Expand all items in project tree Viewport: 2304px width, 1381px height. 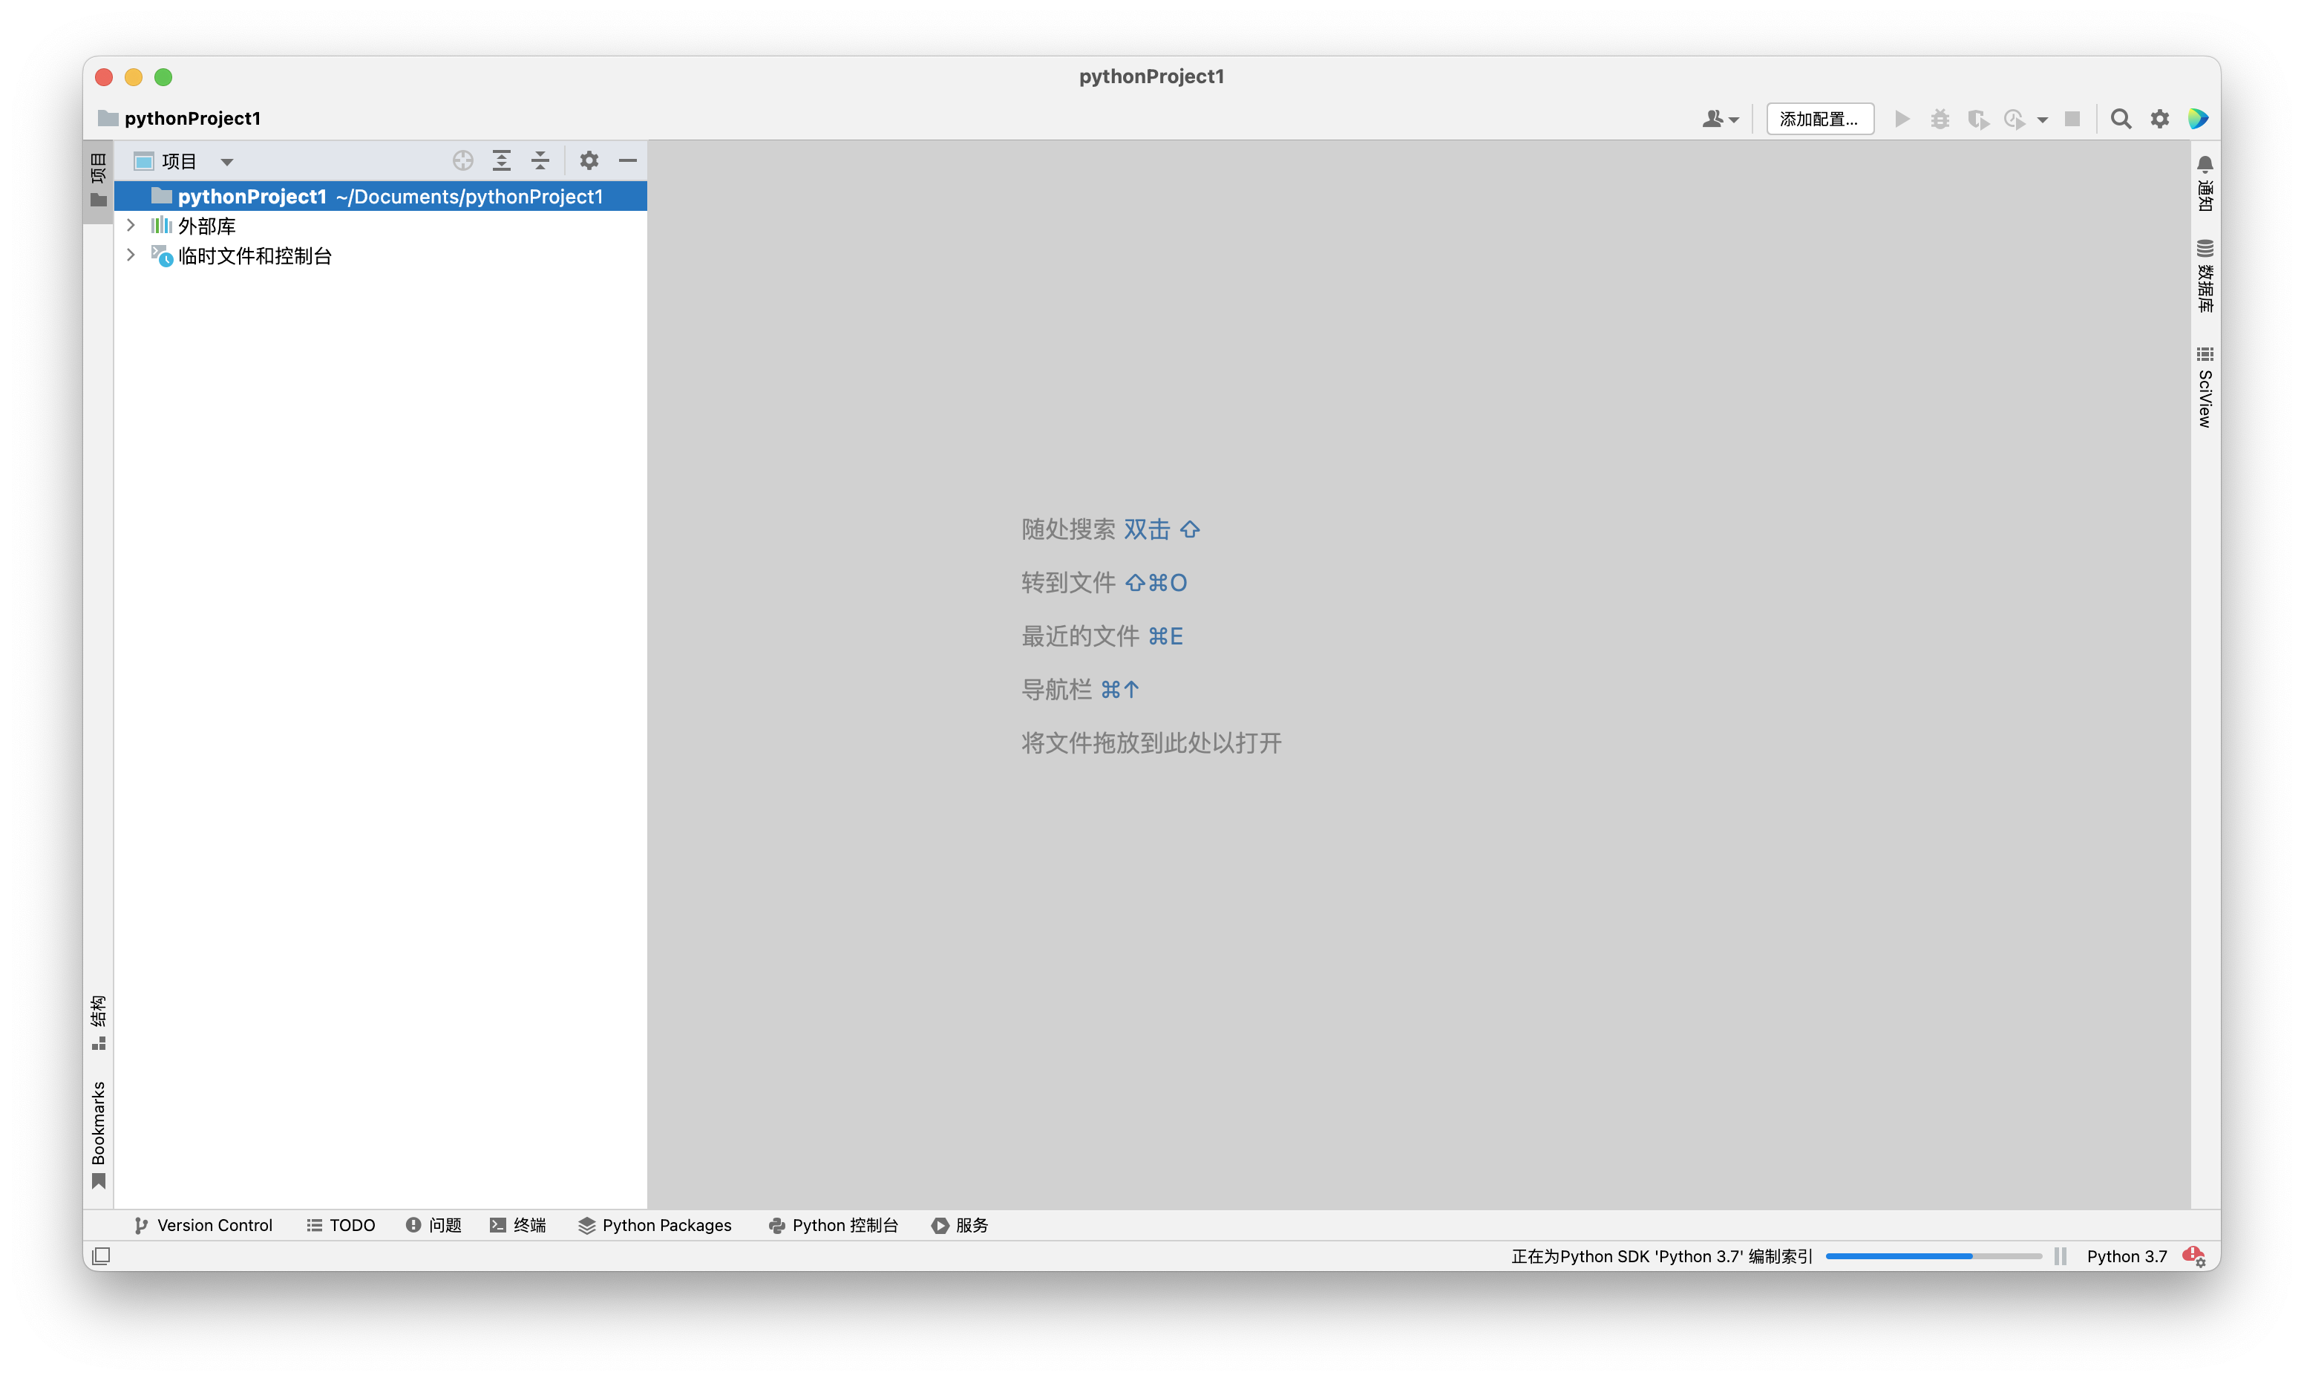(x=501, y=161)
